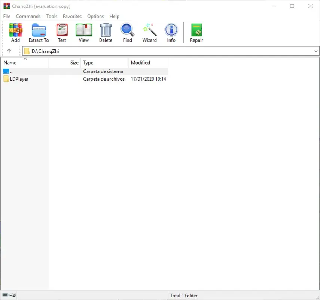Open the Favorites menu
The height and width of the screenshot is (300, 320).
[x=72, y=16]
